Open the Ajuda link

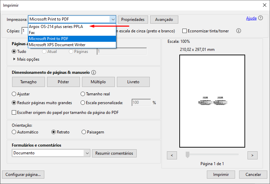tap(251, 18)
